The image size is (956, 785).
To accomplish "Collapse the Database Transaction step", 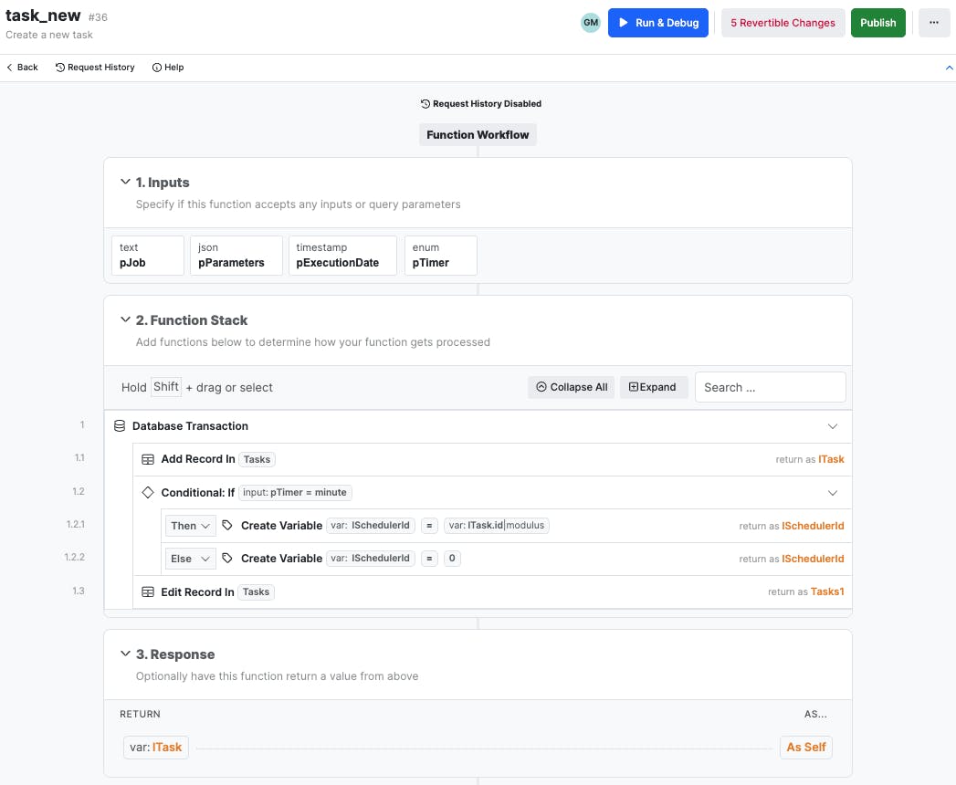I will 833,426.
